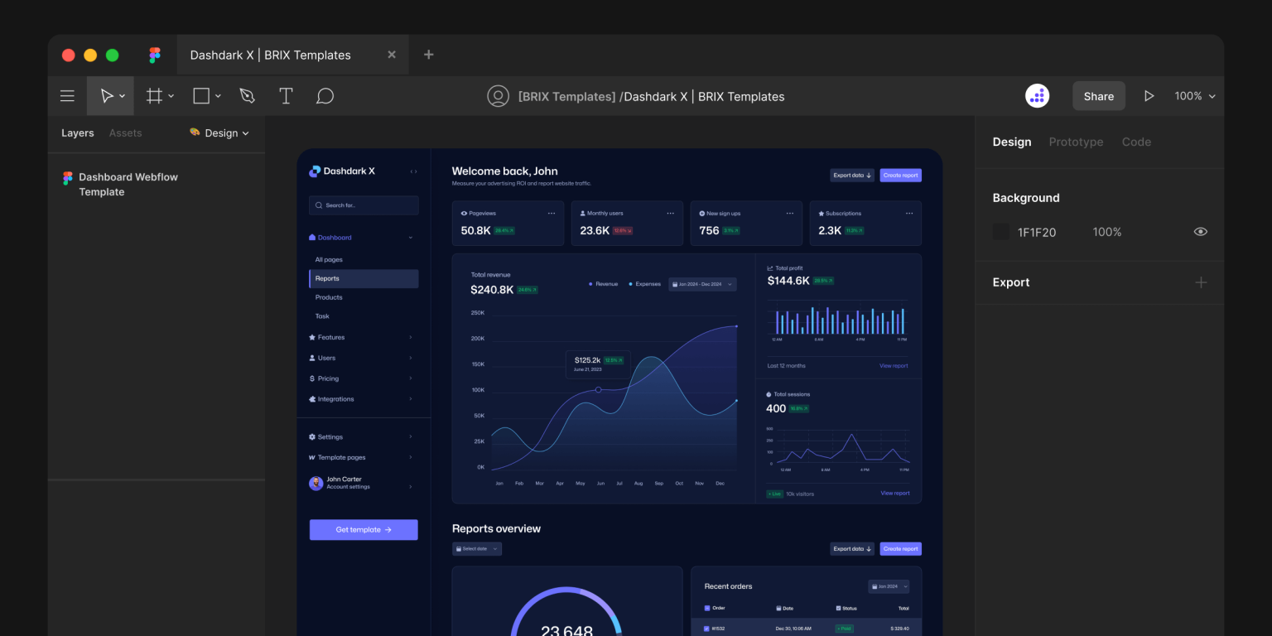
Task: Add an export setting with the plus
Action: (x=1201, y=282)
